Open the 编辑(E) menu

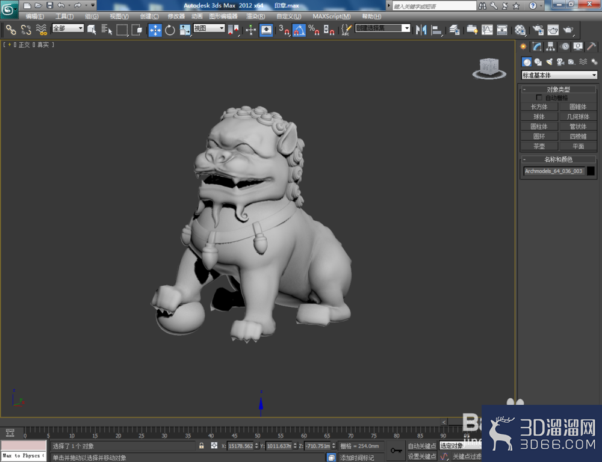[x=34, y=16]
